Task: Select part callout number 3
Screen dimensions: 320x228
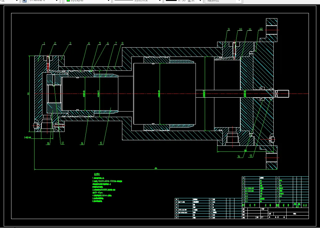Action: (70, 43)
